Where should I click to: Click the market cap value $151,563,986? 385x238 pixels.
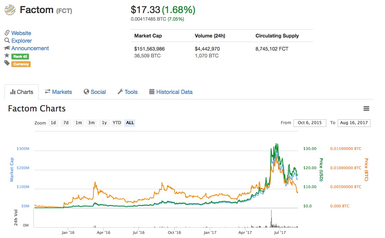point(149,49)
